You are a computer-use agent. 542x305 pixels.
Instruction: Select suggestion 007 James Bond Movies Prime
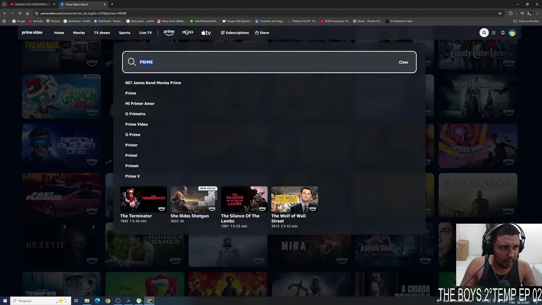pyautogui.click(x=153, y=83)
